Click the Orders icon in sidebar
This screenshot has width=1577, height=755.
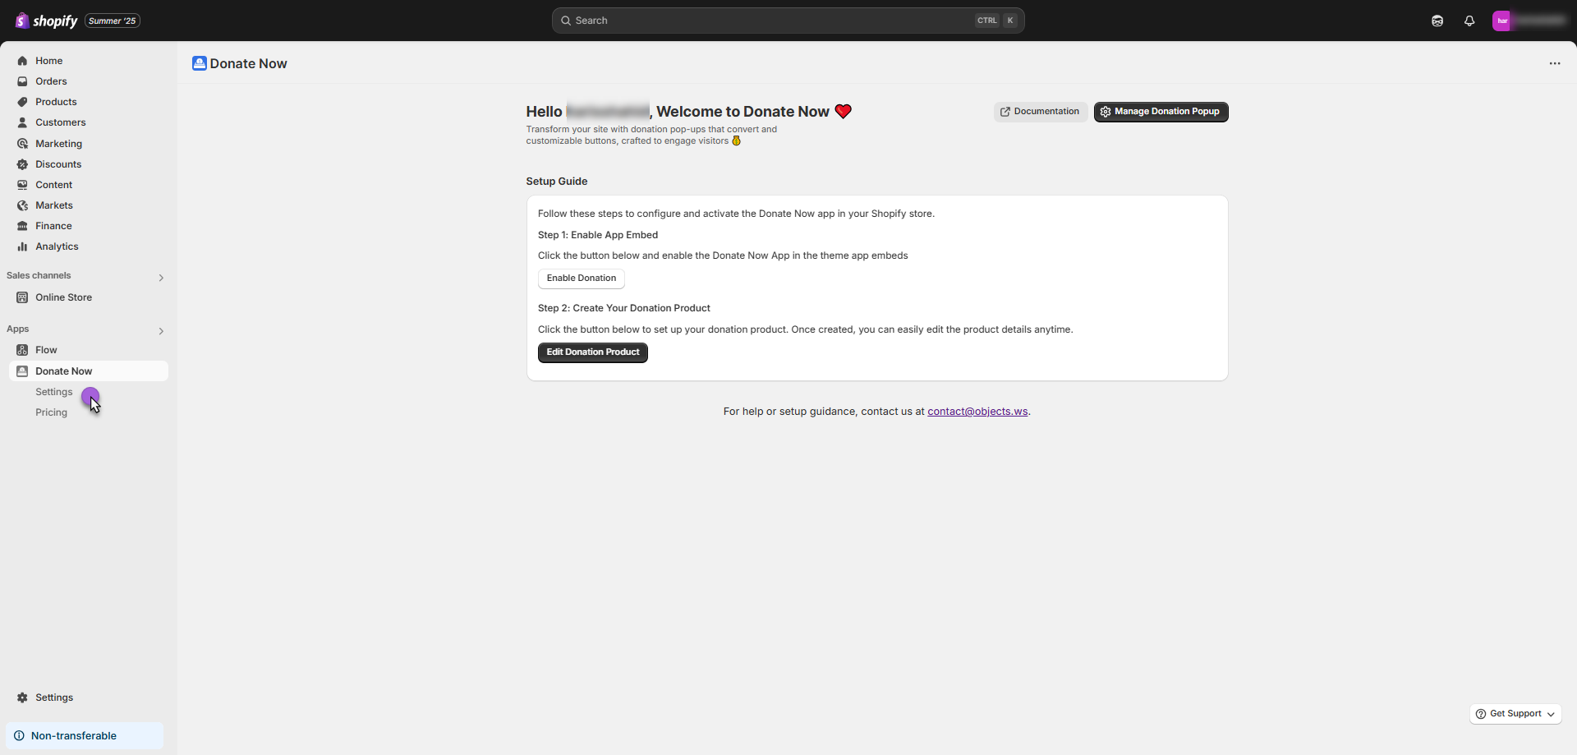22,81
